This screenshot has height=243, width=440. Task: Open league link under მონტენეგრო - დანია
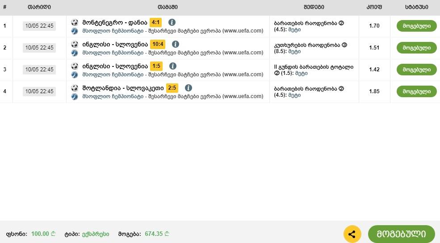(172, 31)
